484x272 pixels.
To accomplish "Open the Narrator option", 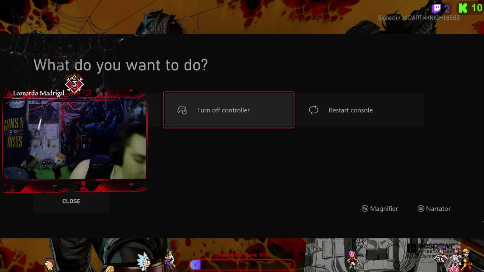I will 434,209.
